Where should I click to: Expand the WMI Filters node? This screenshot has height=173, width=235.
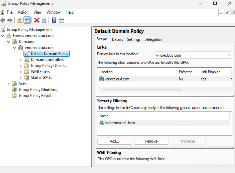point(21,72)
